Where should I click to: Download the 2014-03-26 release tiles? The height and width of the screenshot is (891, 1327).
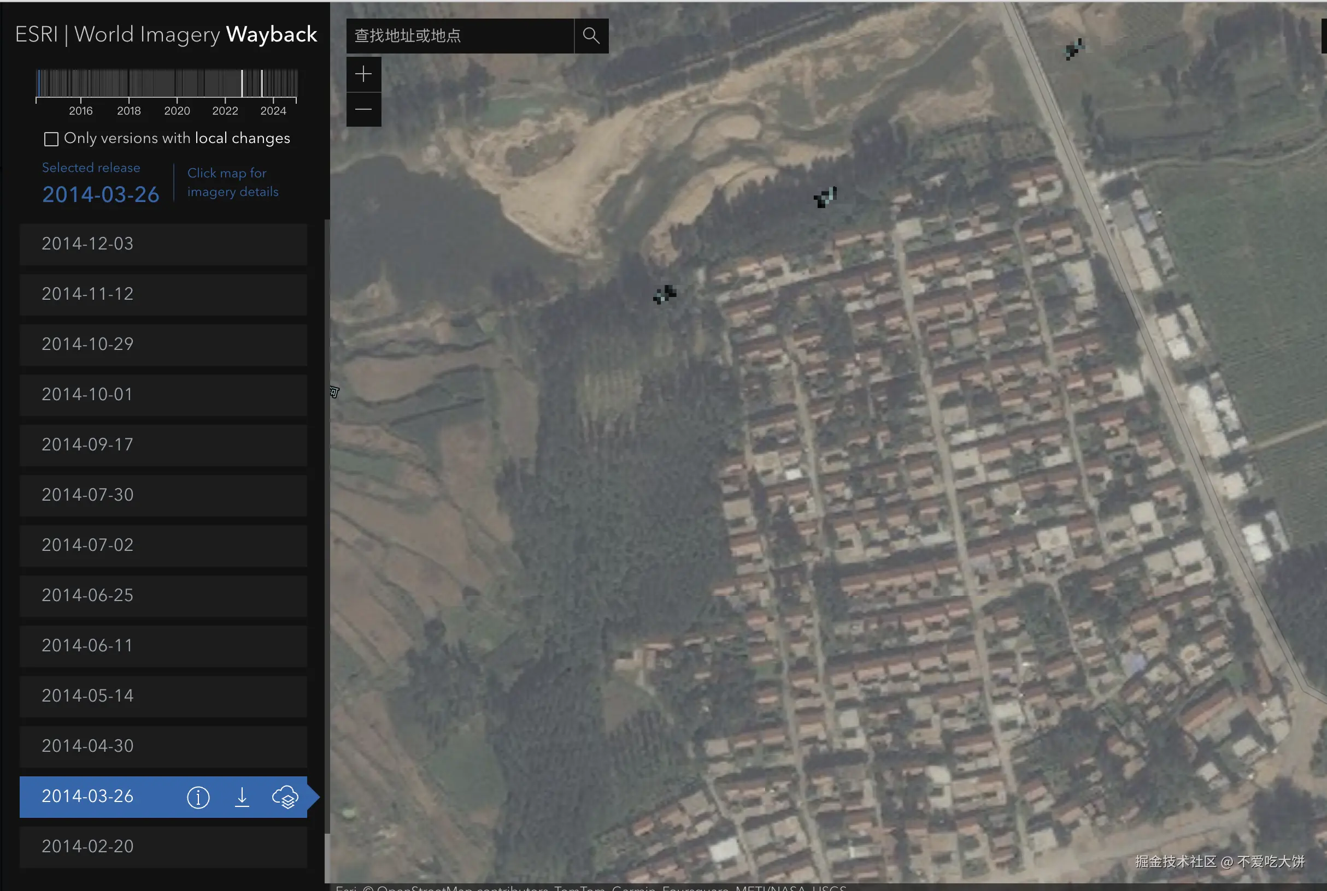coord(242,797)
